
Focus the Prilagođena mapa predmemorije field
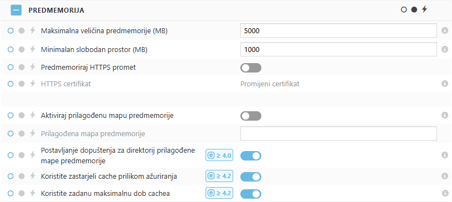point(339,133)
